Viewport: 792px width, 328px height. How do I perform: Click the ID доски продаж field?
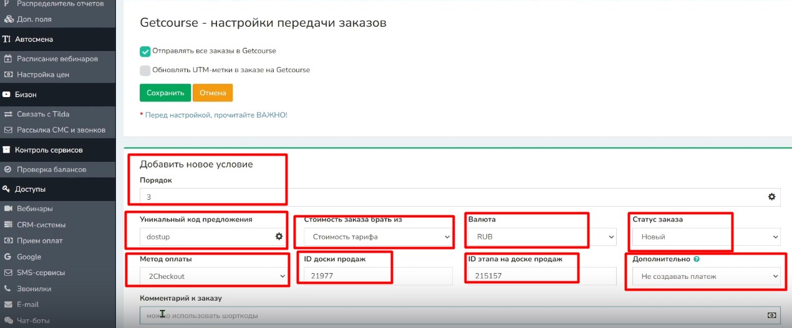tap(378, 276)
